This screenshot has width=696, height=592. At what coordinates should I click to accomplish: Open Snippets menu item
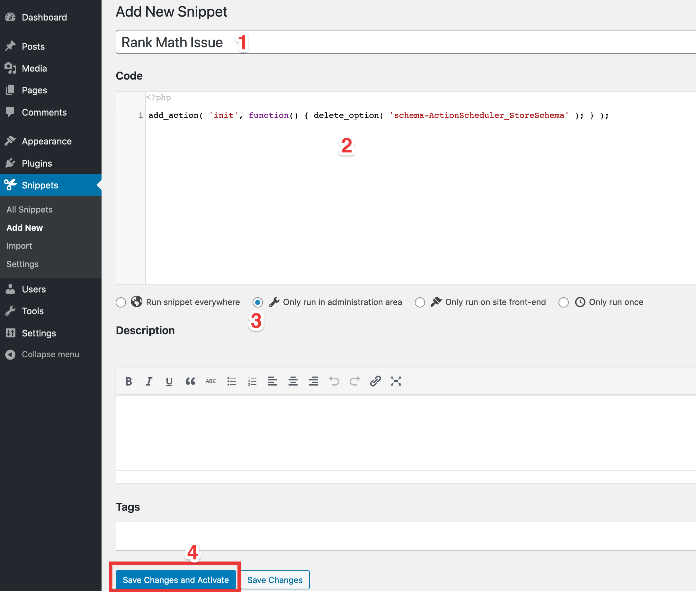pyautogui.click(x=51, y=185)
